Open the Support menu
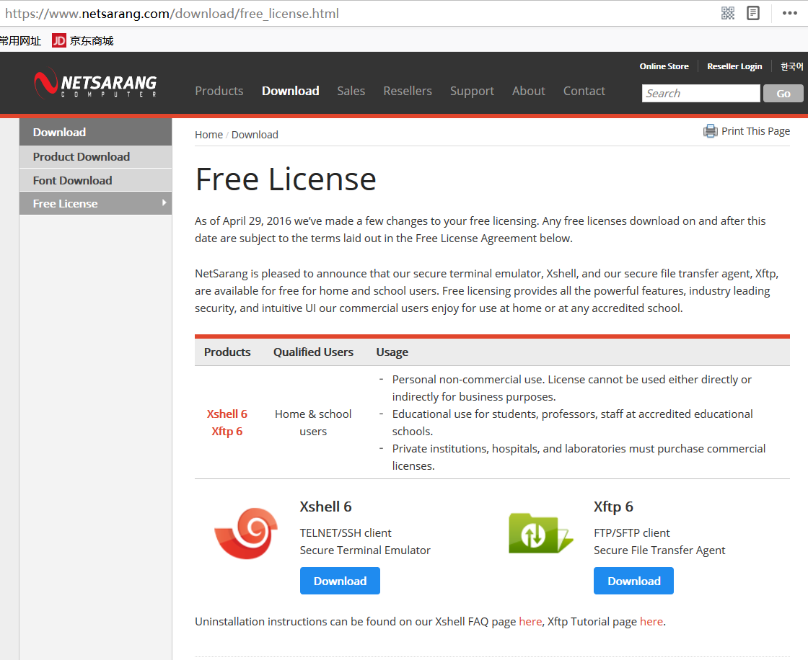 point(472,91)
